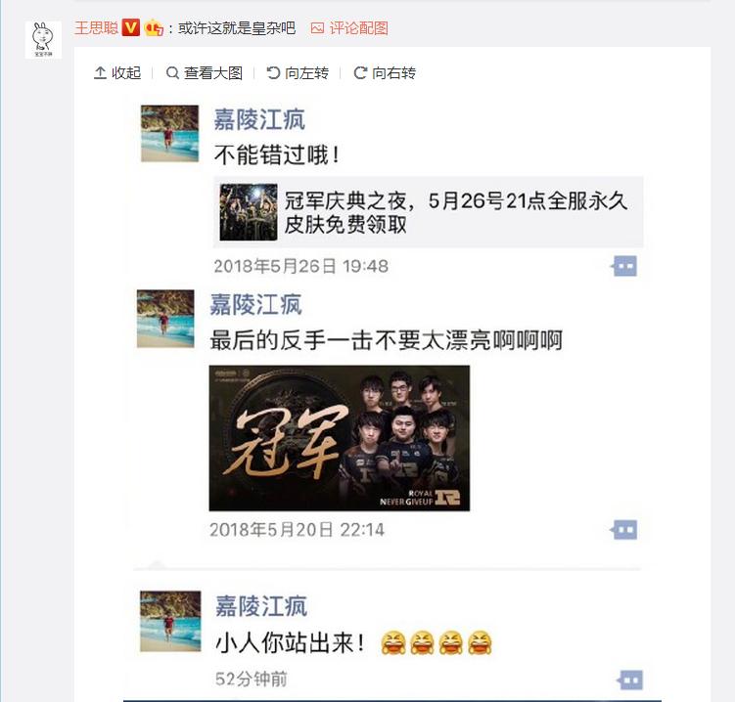Open comment bubble for 52分钟前 post
Image resolution: width=735 pixels, height=702 pixels.
[x=629, y=680]
